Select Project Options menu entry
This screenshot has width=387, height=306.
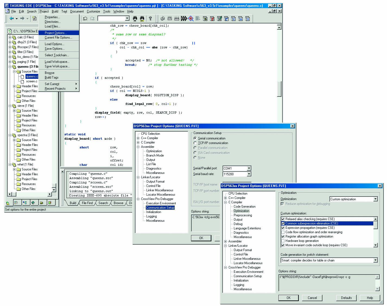(56, 33)
